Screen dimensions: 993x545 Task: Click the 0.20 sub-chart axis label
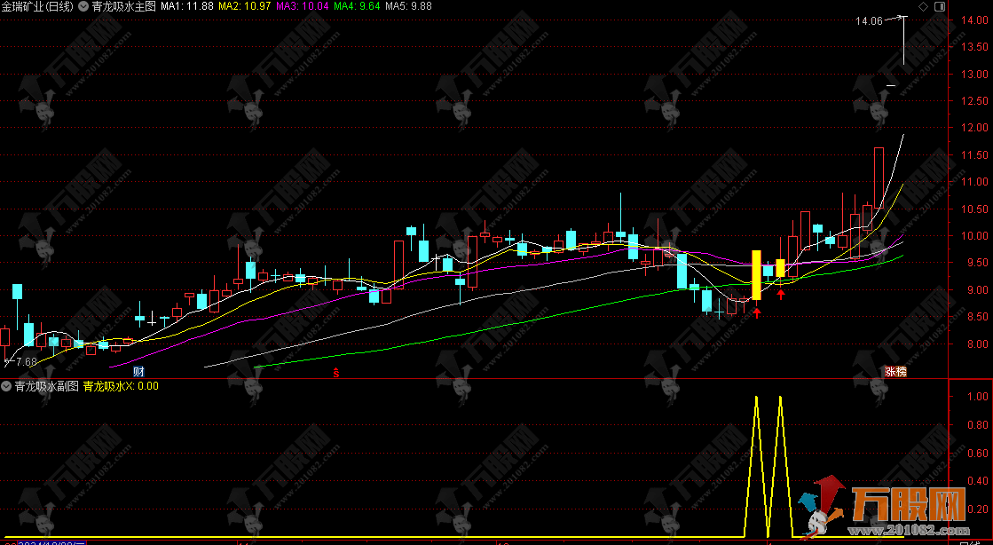coord(978,509)
